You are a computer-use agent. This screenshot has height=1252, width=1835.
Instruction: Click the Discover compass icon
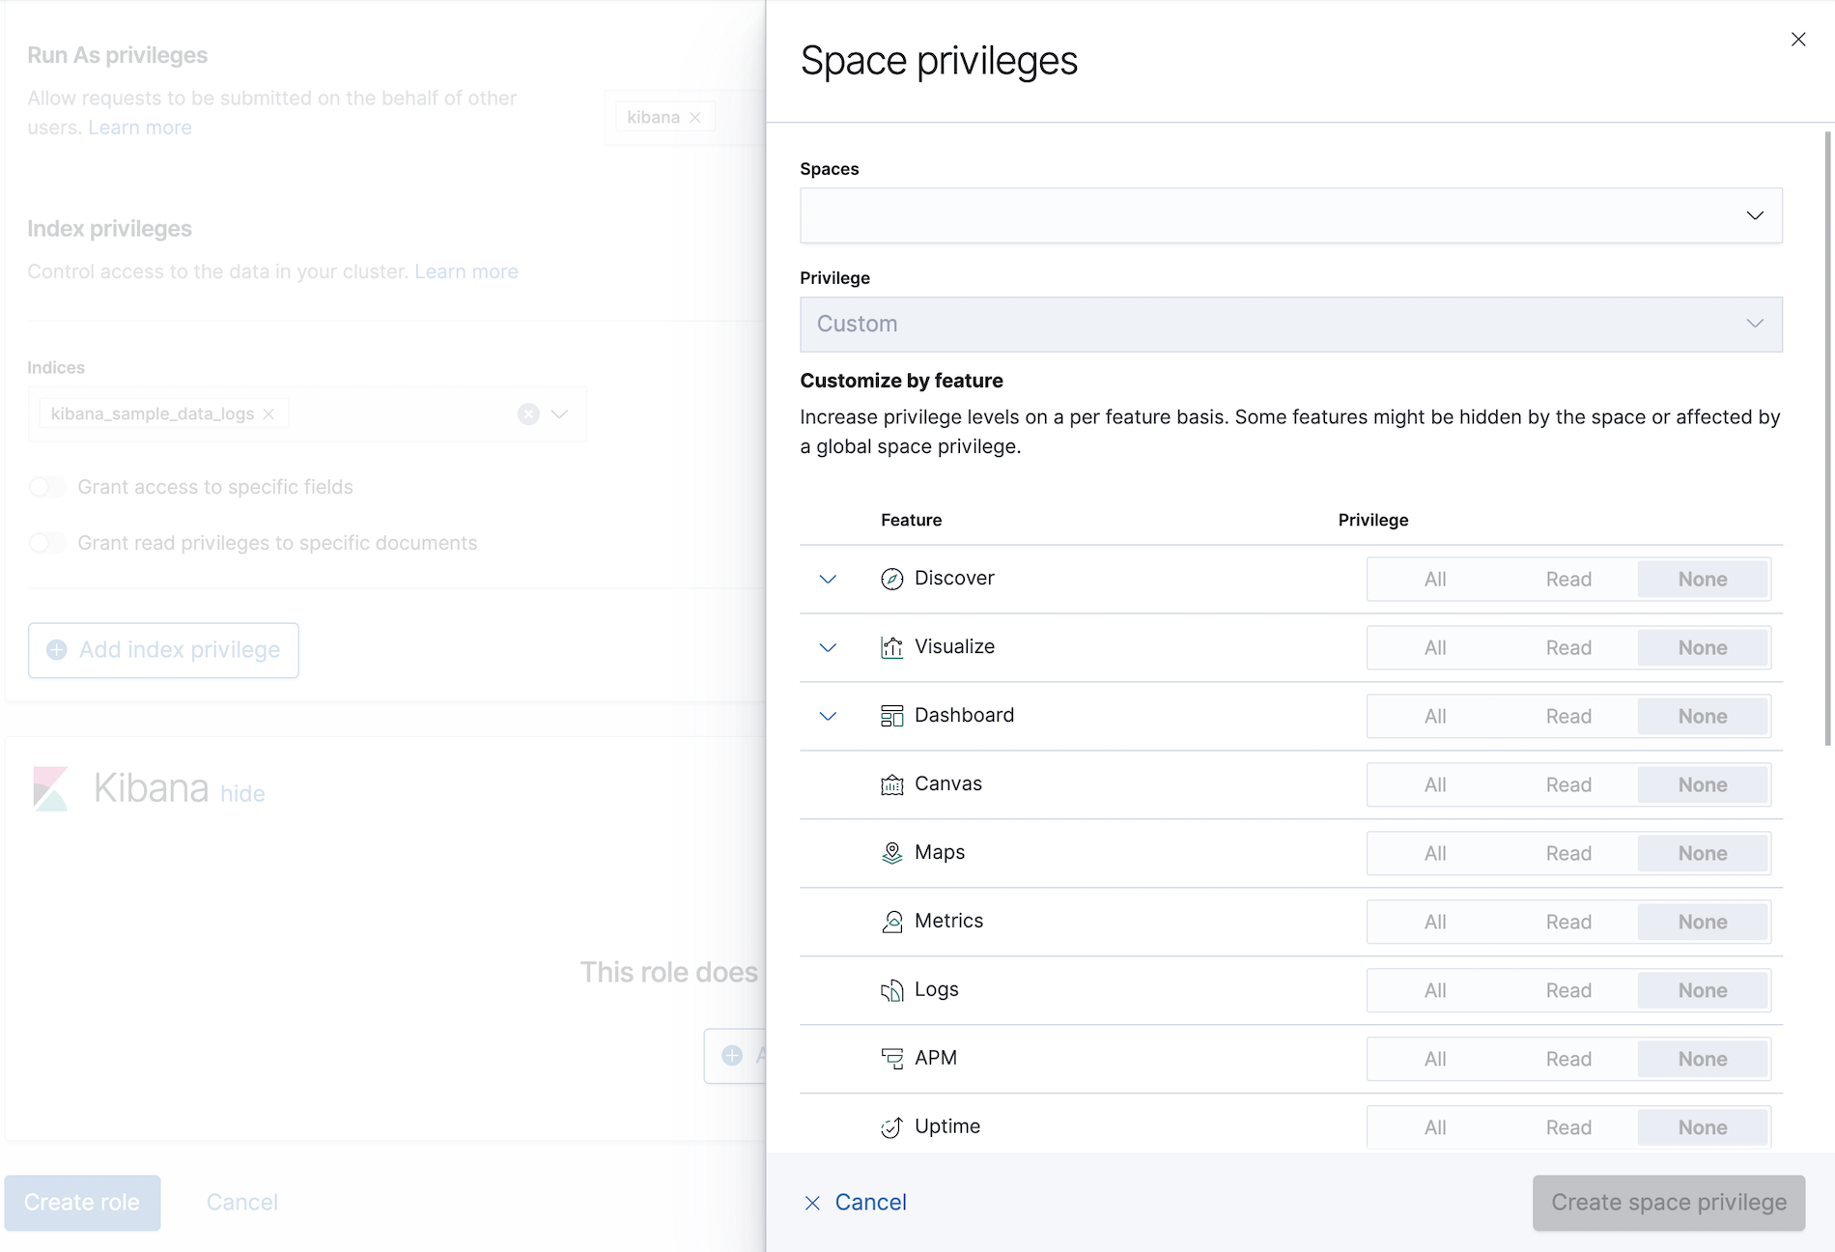pyautogui.click(x=891, y=578)
